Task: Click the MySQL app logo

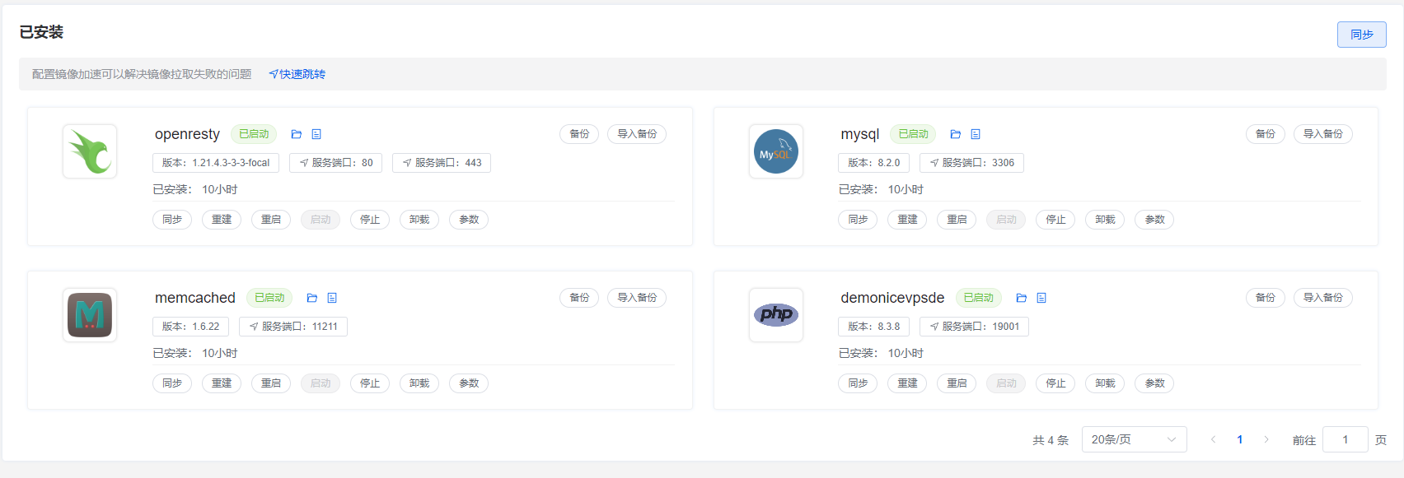Action: [x=775, y=151]
